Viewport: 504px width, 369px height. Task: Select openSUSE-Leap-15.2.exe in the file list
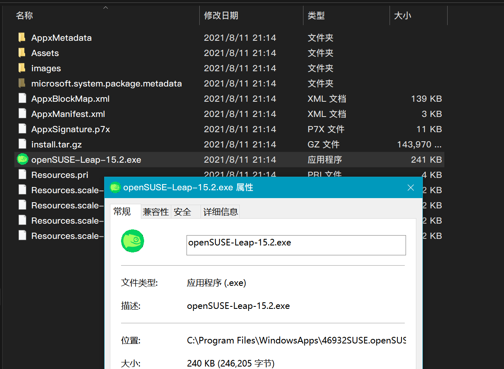point(86,160)
